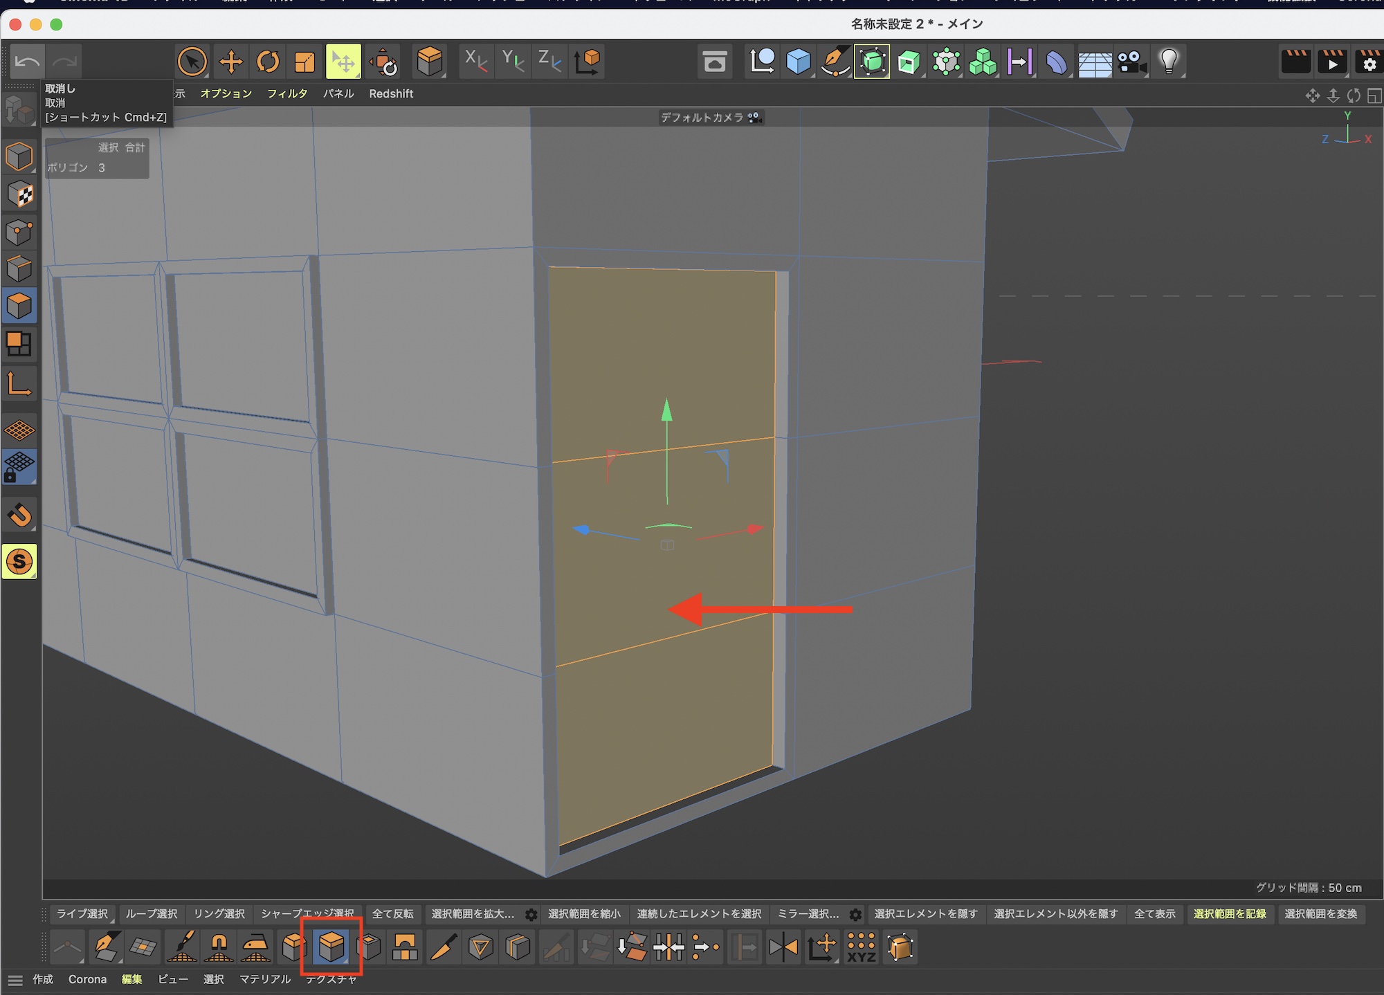Click the Light bulb object icon

pos(1169,62)
